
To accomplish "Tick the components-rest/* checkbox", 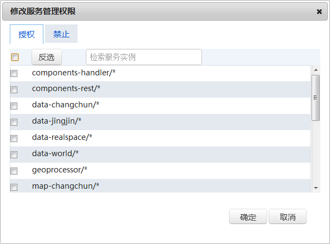I will (x=14, y=89).
